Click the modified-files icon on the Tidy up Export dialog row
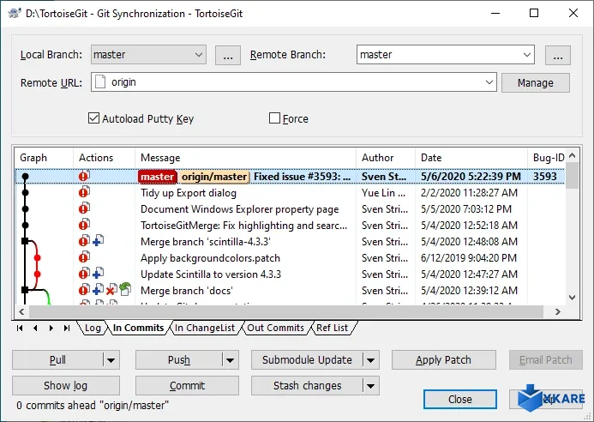Screen dimensions: 594x422 tap(84, 192)
